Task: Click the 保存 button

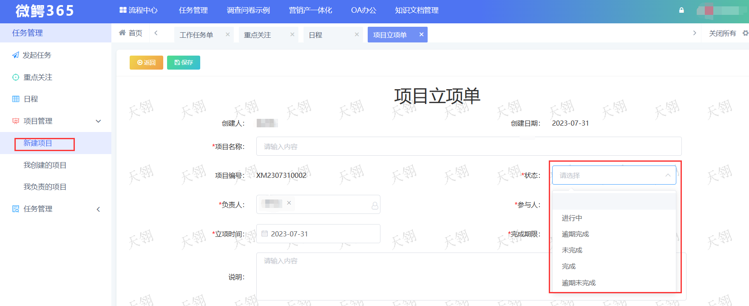Action: click(x=184, y=62)
